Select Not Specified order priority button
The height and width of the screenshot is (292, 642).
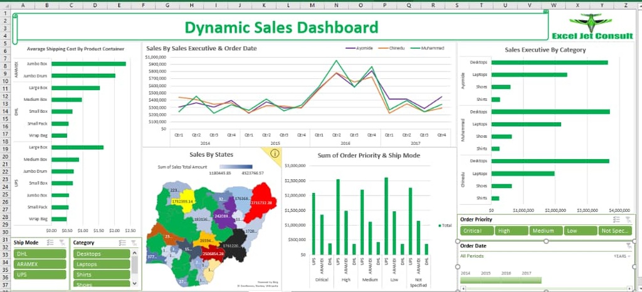point(614,231)
